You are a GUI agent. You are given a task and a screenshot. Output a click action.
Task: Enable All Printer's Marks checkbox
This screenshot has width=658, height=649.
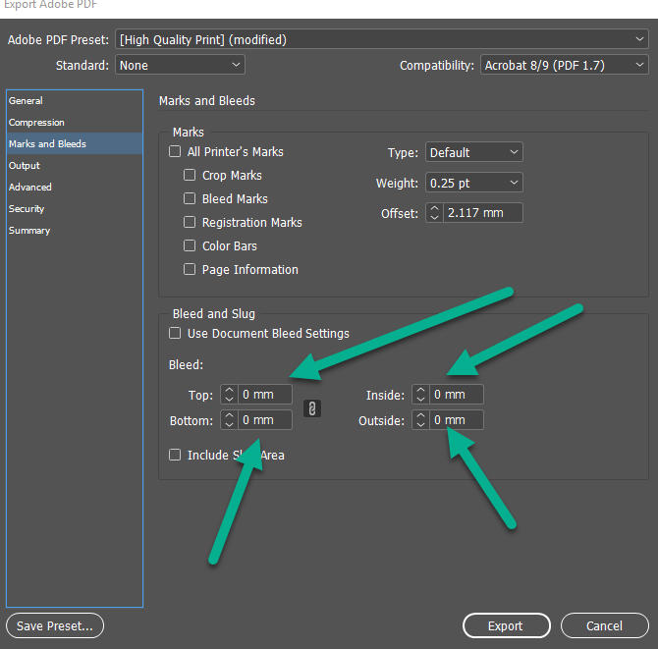[x=175, y=151]
